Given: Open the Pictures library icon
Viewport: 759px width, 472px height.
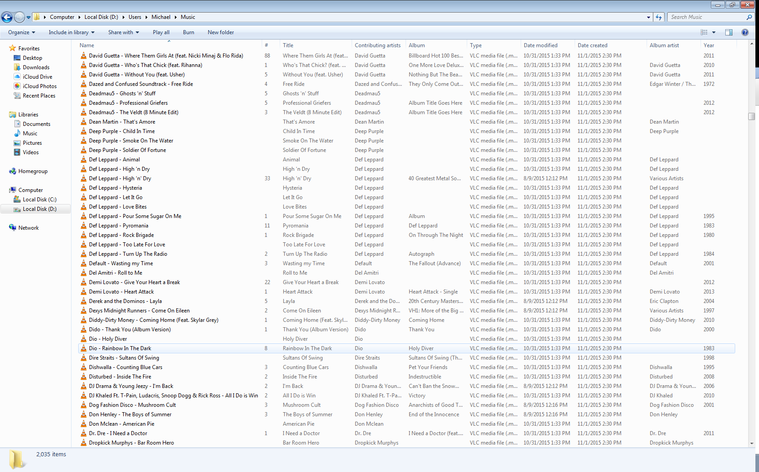Looking at the screenshot, I should [18, 143].
